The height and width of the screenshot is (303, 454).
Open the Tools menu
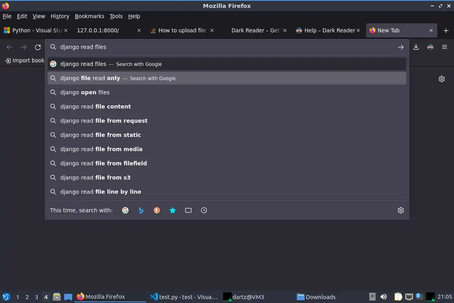tap(116, 16)
